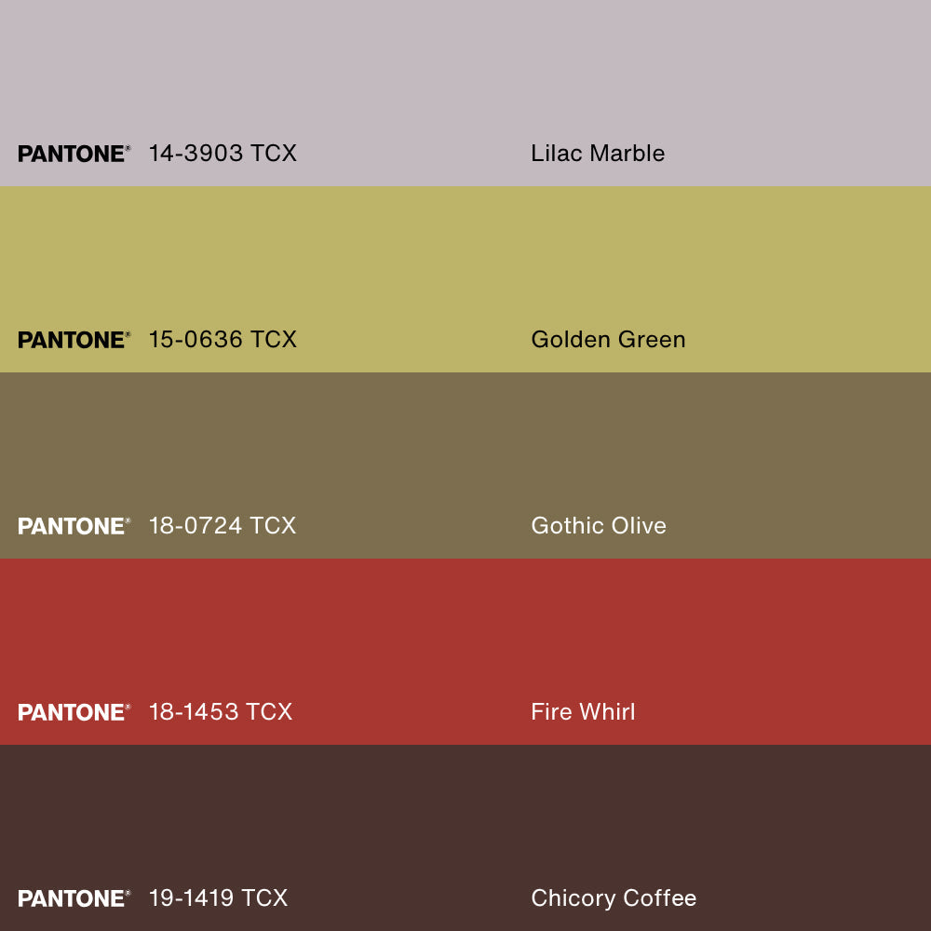Select the code 15-0636 TCX
The width and height of the screenshot is (931, 931).
[x=223, y=340]
